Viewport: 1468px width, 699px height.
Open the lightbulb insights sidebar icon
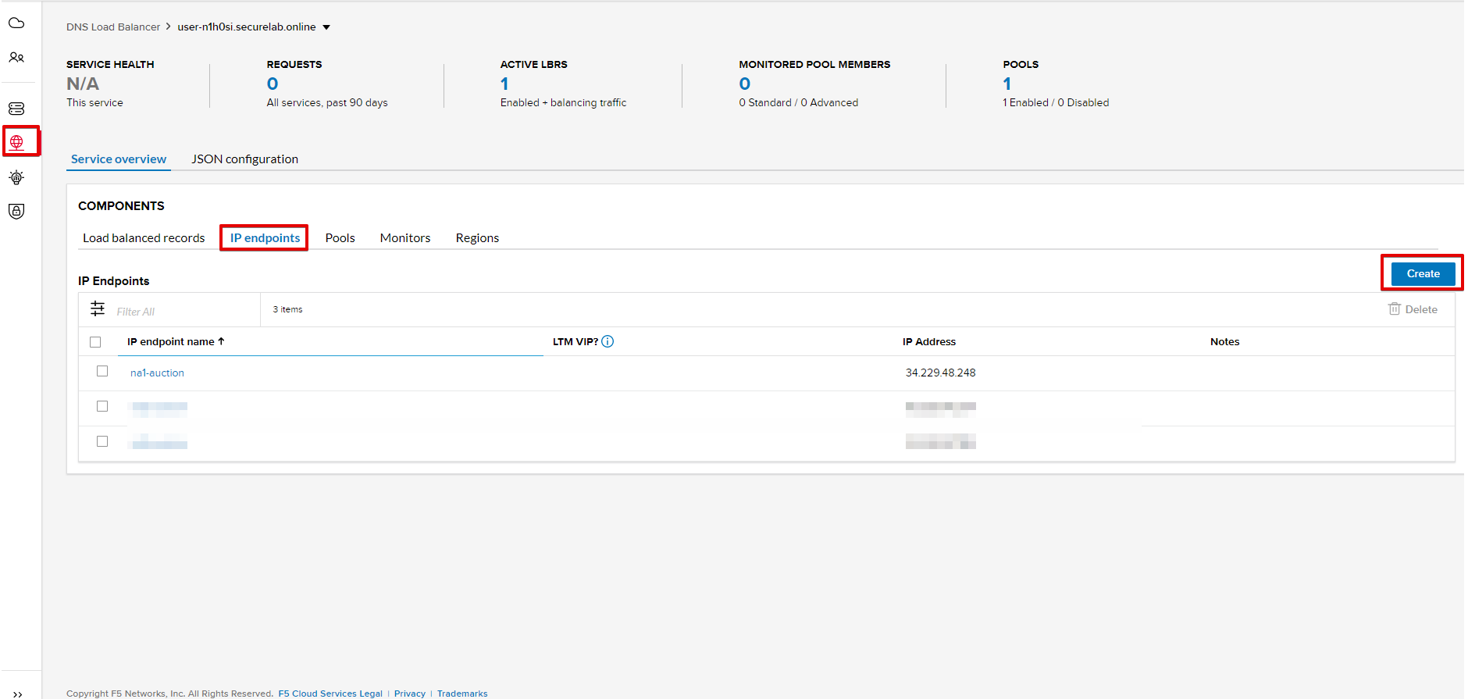[16, 177]
